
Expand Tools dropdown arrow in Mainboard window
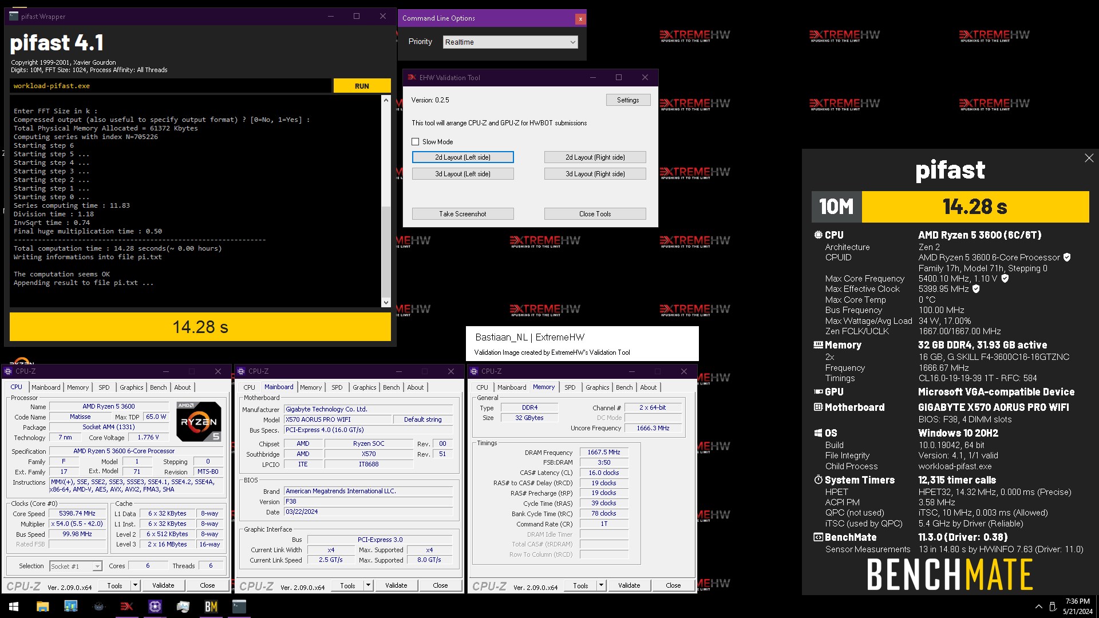point(368,585)
